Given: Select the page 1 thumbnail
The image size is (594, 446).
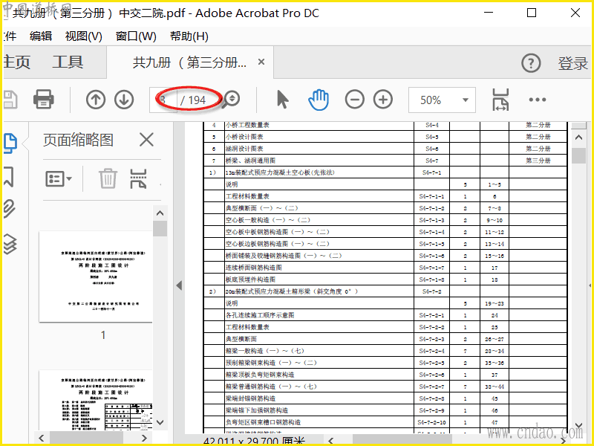Looking at the screenshot, I should (96, 277).
